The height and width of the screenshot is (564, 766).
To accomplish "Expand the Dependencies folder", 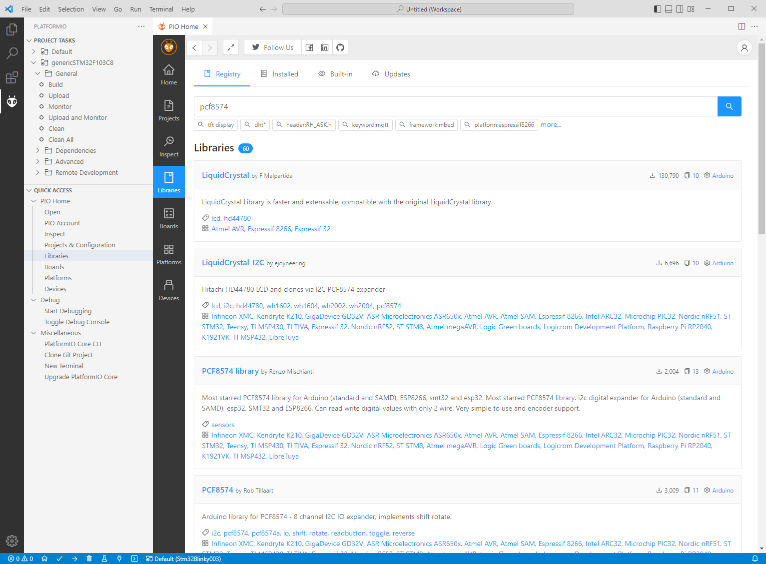I will [37, 150].
